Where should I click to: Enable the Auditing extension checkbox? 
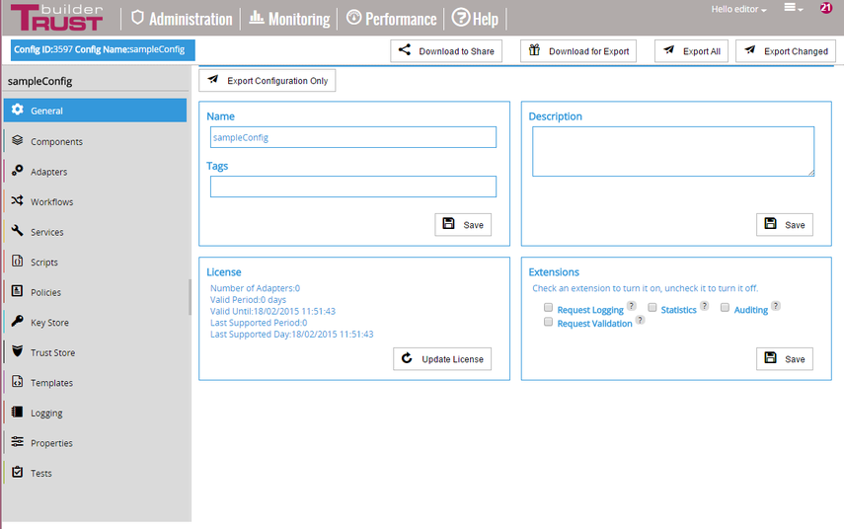[725, 307]
